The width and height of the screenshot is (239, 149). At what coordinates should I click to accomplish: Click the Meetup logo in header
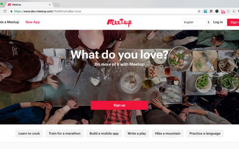[119, 23]
